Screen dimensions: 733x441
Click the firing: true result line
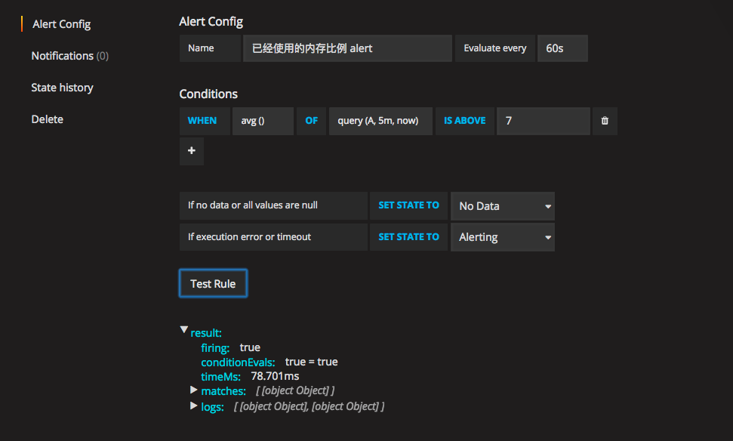230,348
